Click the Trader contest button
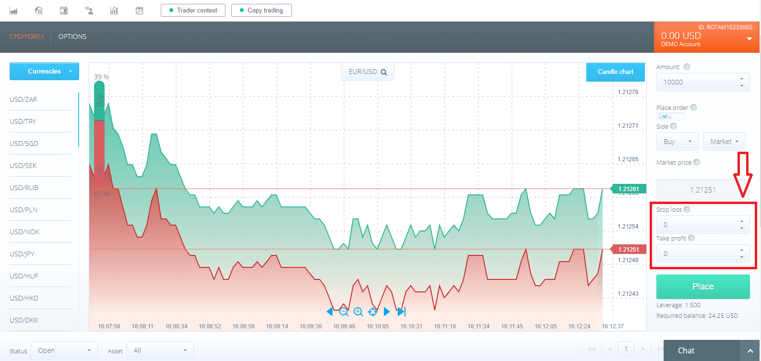This screenshot has width=761, height=361. 193,10
